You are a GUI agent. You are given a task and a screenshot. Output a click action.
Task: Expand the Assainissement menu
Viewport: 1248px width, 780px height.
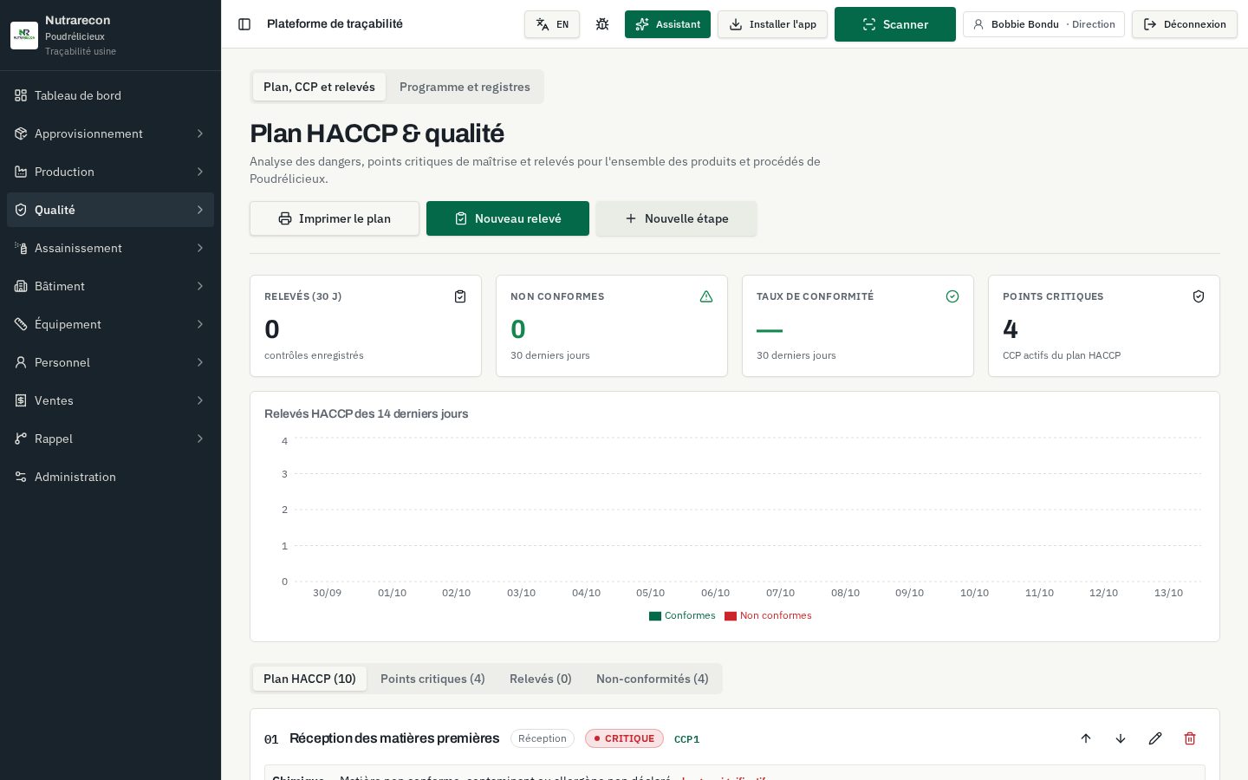click(x=110, y=248)
